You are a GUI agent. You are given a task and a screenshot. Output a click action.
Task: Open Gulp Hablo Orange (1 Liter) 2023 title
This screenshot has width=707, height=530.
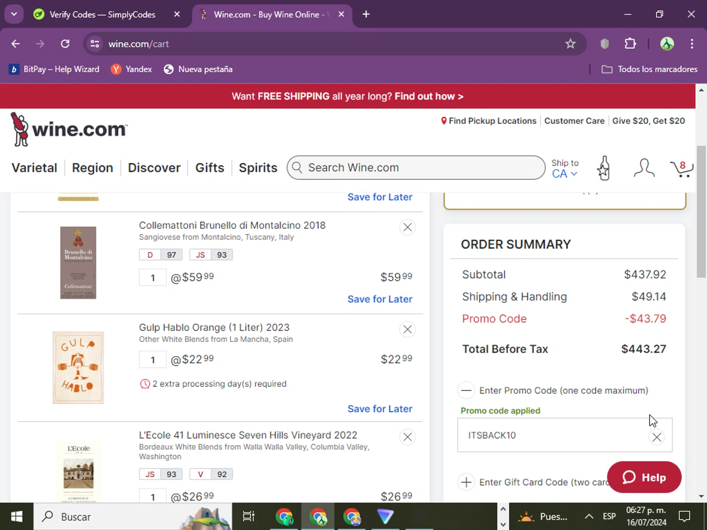click(214, 327)
